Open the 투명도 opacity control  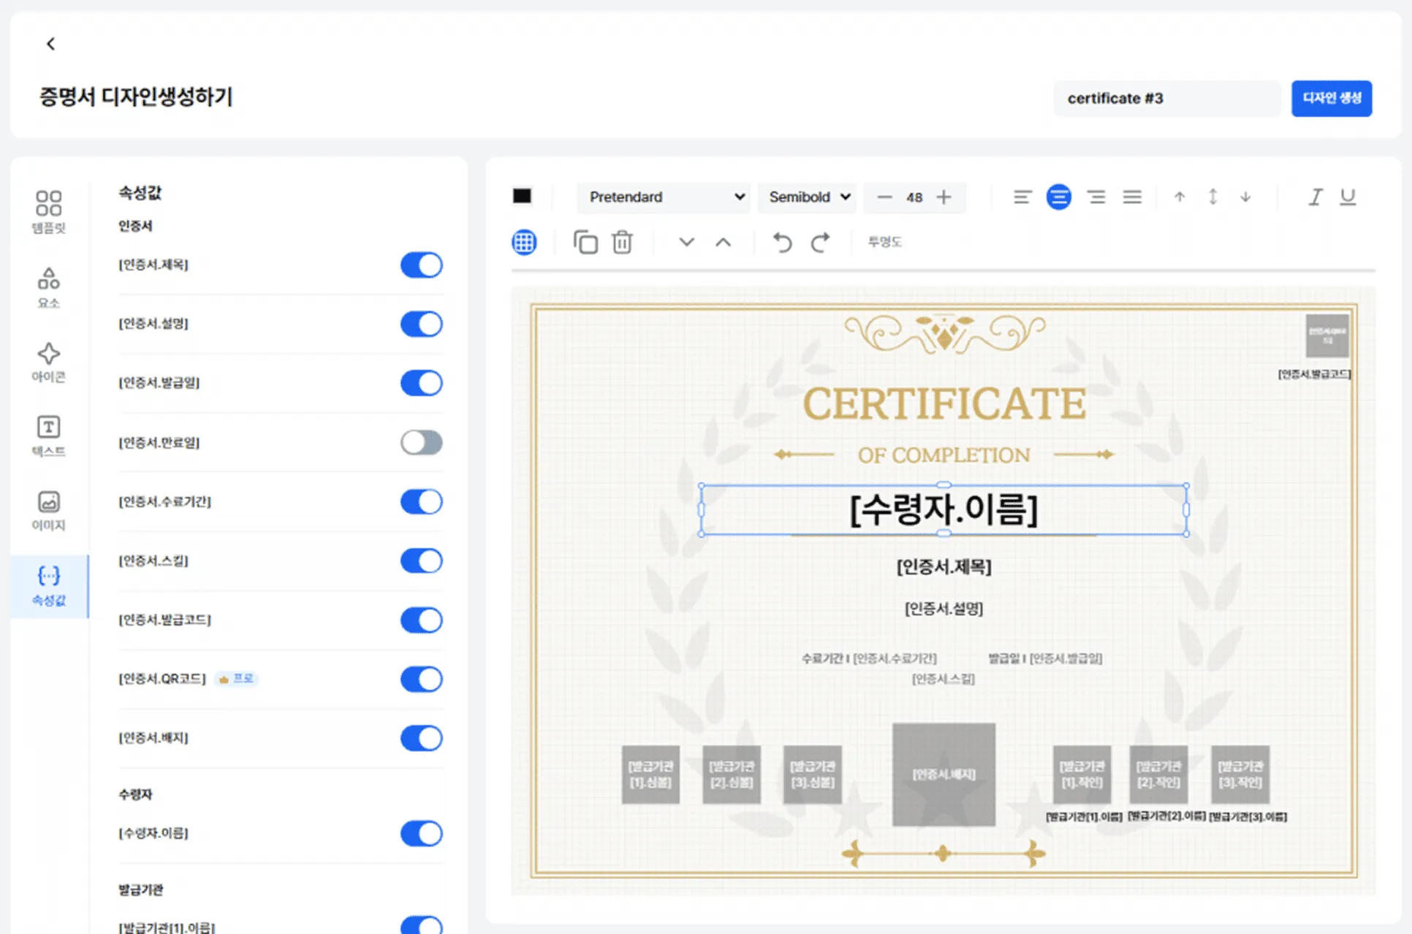click(884, 242)
